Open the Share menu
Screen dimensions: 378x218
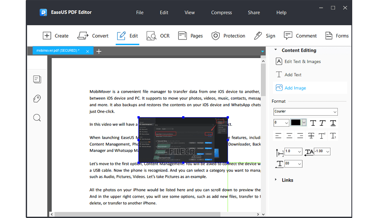click(254, 13)
